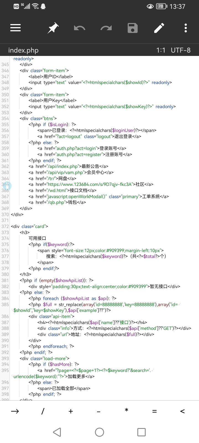The image size is (199, 443).
Task: Tap the /api/vip/vam.php 会员中心 line
Action: (x=71, y=172)
